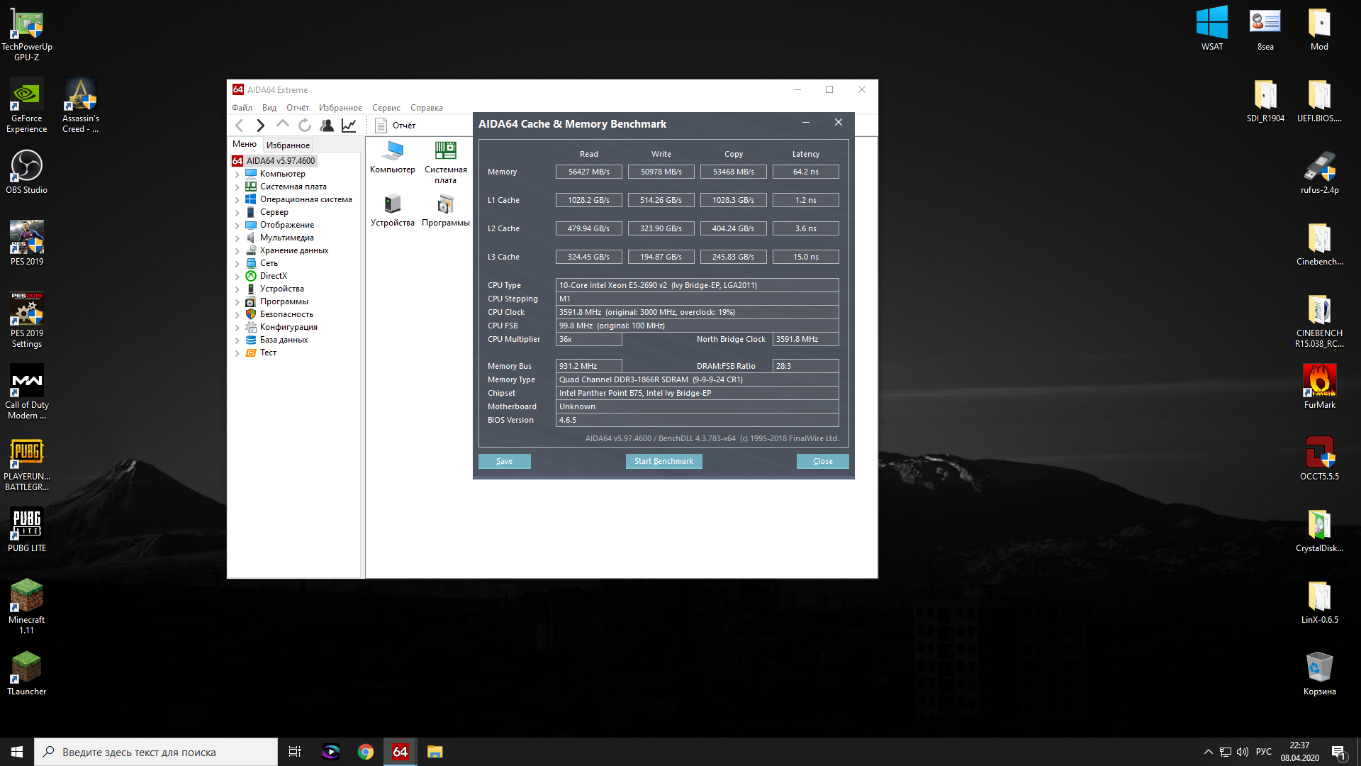This screenshot has width=1361, height=766.
Task: Click the Back navigation arrow in AIDA64 toolbar
Action: click(240, 126)
